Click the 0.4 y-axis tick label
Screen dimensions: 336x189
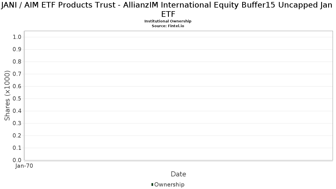tap(17, 111)
